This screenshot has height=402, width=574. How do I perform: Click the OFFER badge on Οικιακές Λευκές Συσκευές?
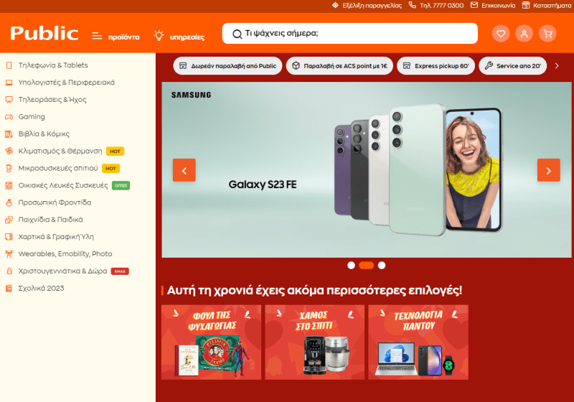point(121,186)
